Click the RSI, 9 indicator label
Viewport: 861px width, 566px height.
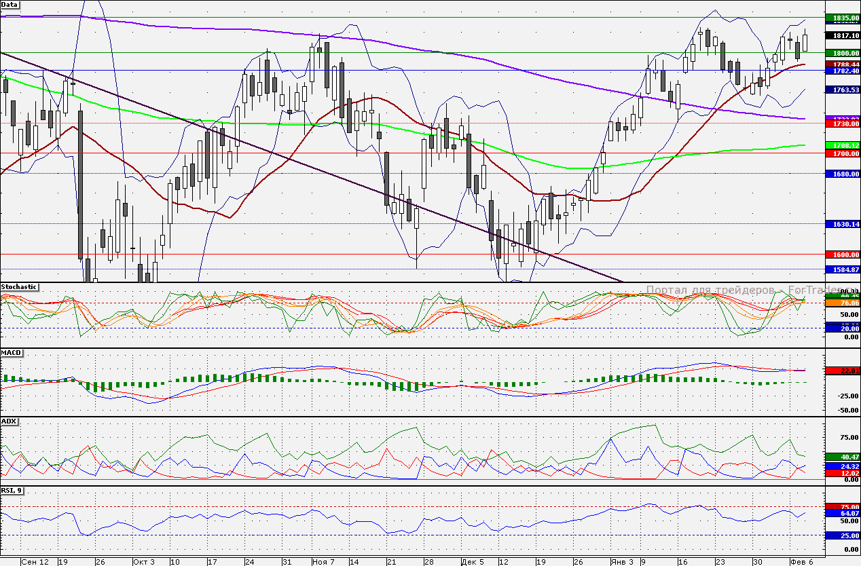click(x=12, y=490)
